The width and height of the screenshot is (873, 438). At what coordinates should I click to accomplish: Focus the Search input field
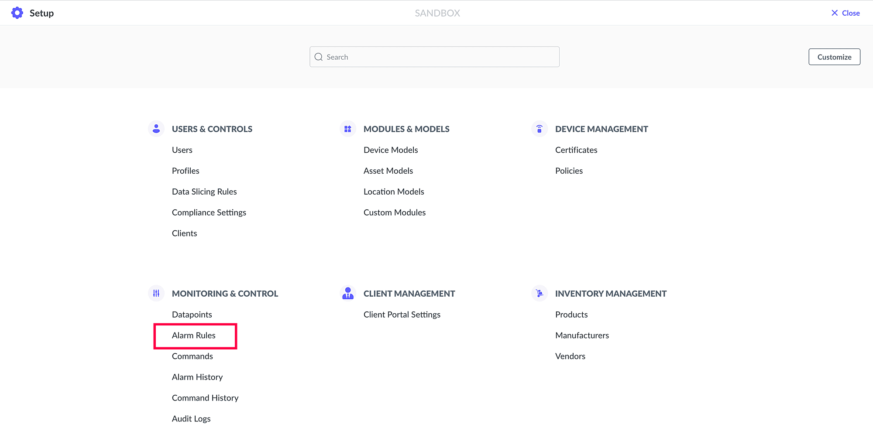pyautogui.click(x=441, y=57)
